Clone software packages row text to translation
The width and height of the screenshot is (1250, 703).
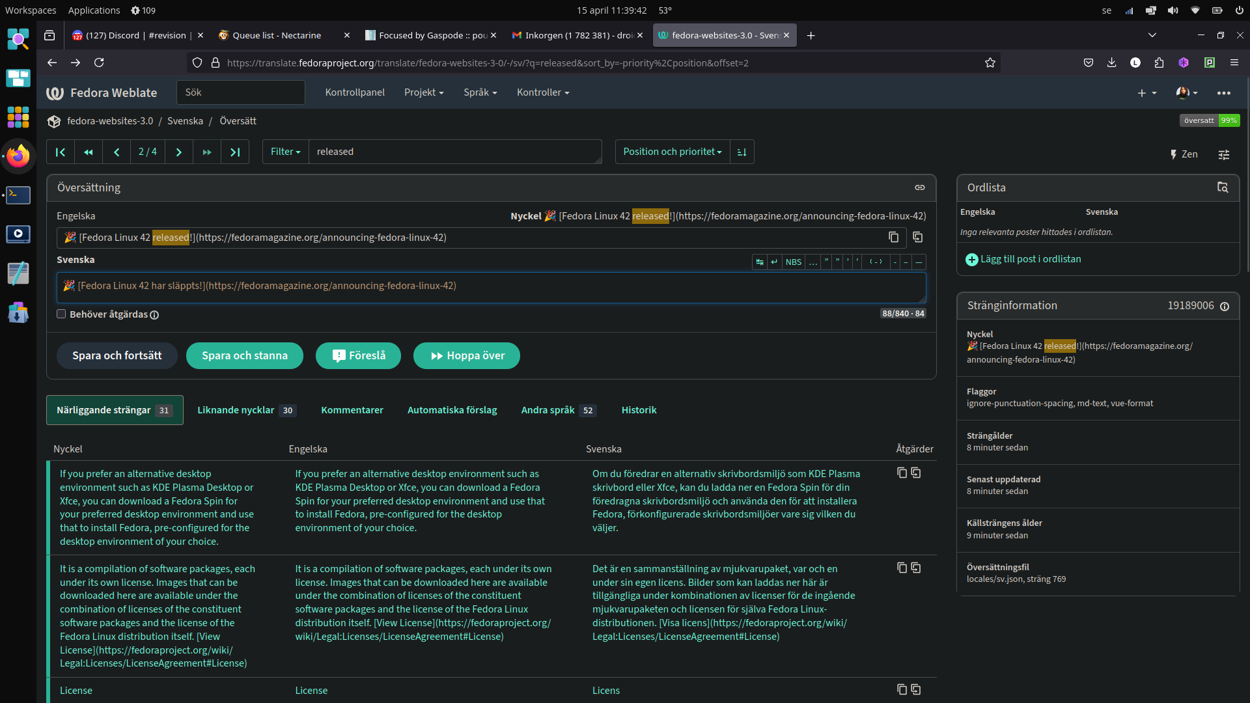pyautogui.click(x=916, y=568)
